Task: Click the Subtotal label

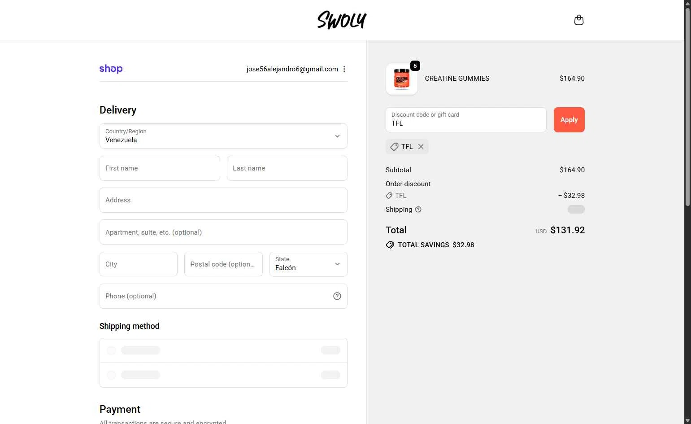Action: tap(398, 170)
